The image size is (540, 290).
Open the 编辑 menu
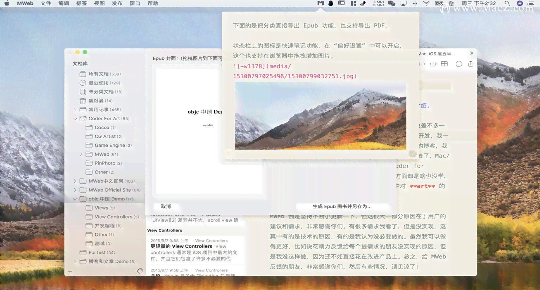click(64, 3)
